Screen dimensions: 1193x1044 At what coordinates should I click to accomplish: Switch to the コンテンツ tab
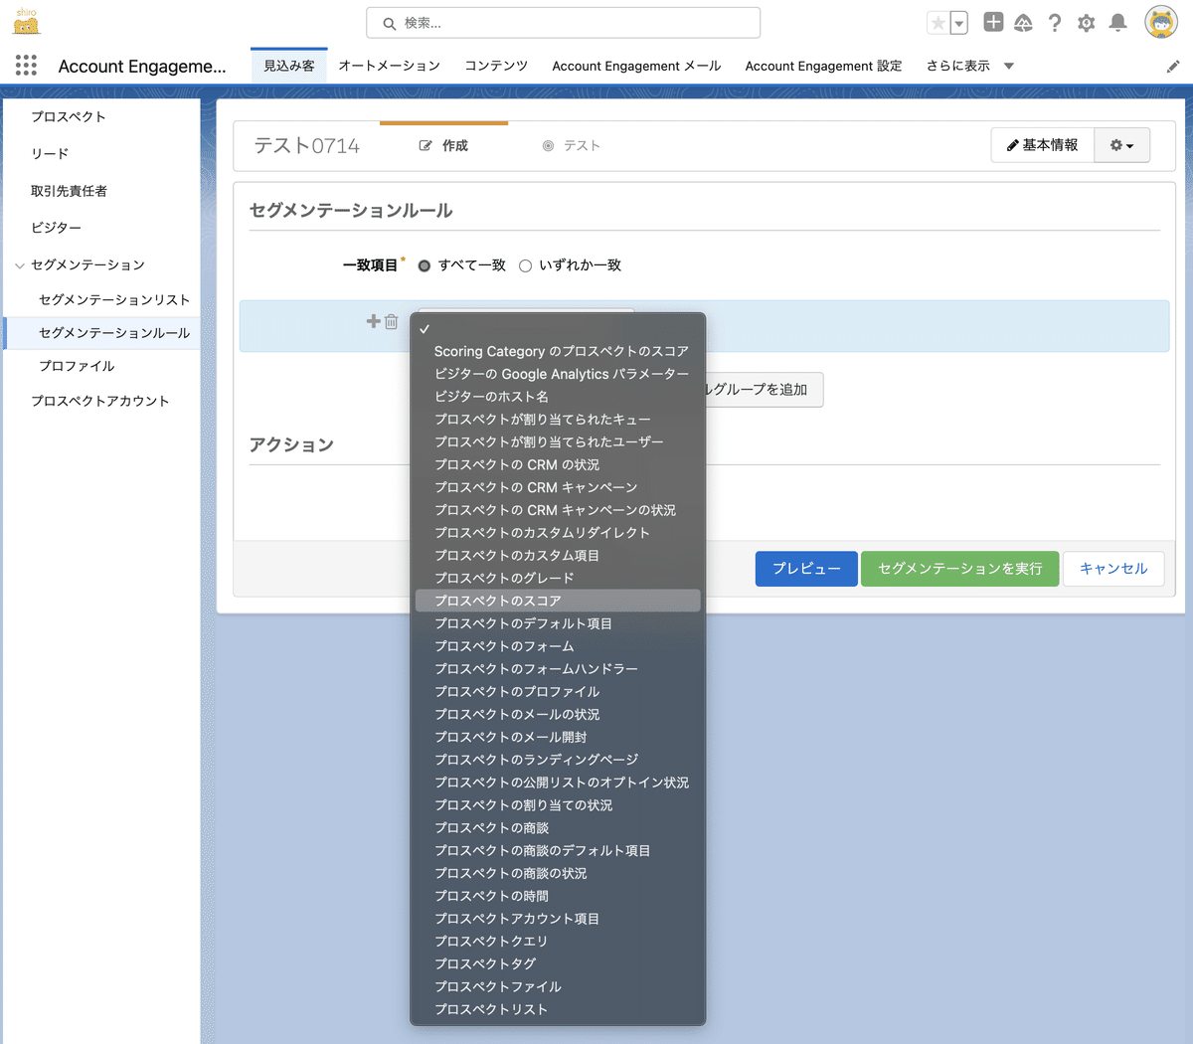click(496, 66)
